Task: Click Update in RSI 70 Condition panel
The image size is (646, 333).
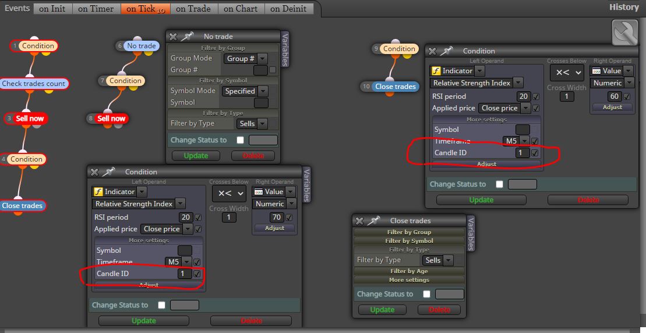Action: pyautogui.click(x=144, y=321)
